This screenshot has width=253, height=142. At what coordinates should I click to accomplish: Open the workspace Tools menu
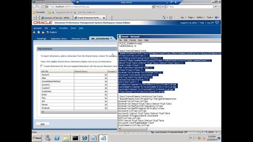(73, 28)
